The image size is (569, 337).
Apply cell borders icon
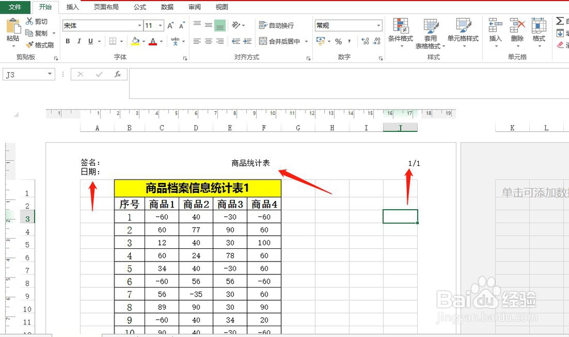point(113,41)
